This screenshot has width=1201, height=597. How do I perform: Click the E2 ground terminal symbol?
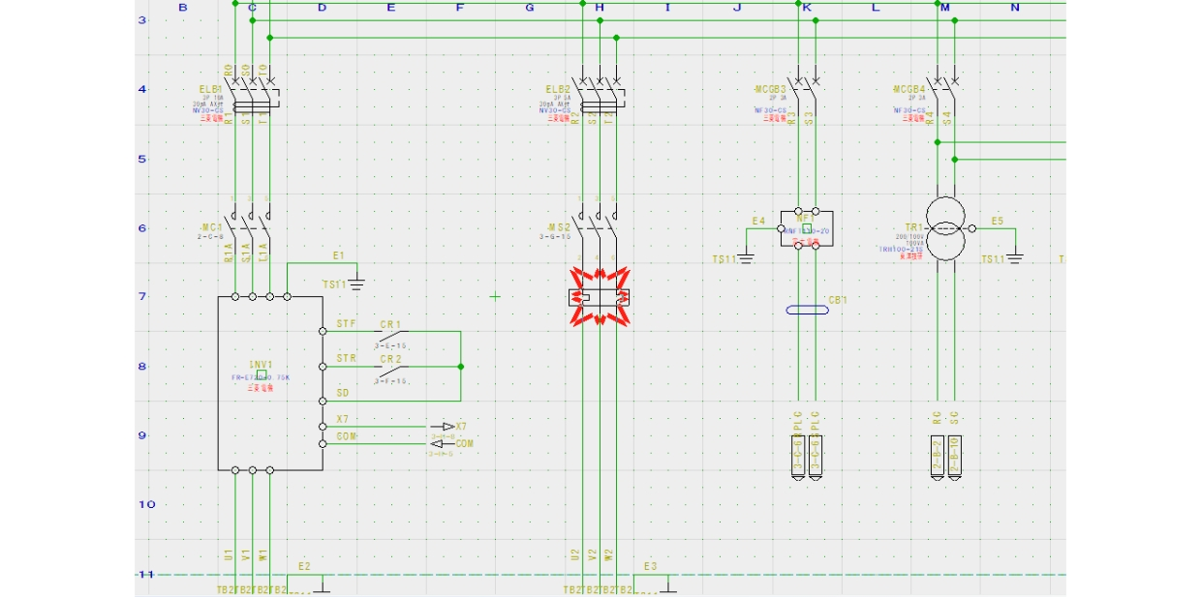coord(321,588)
